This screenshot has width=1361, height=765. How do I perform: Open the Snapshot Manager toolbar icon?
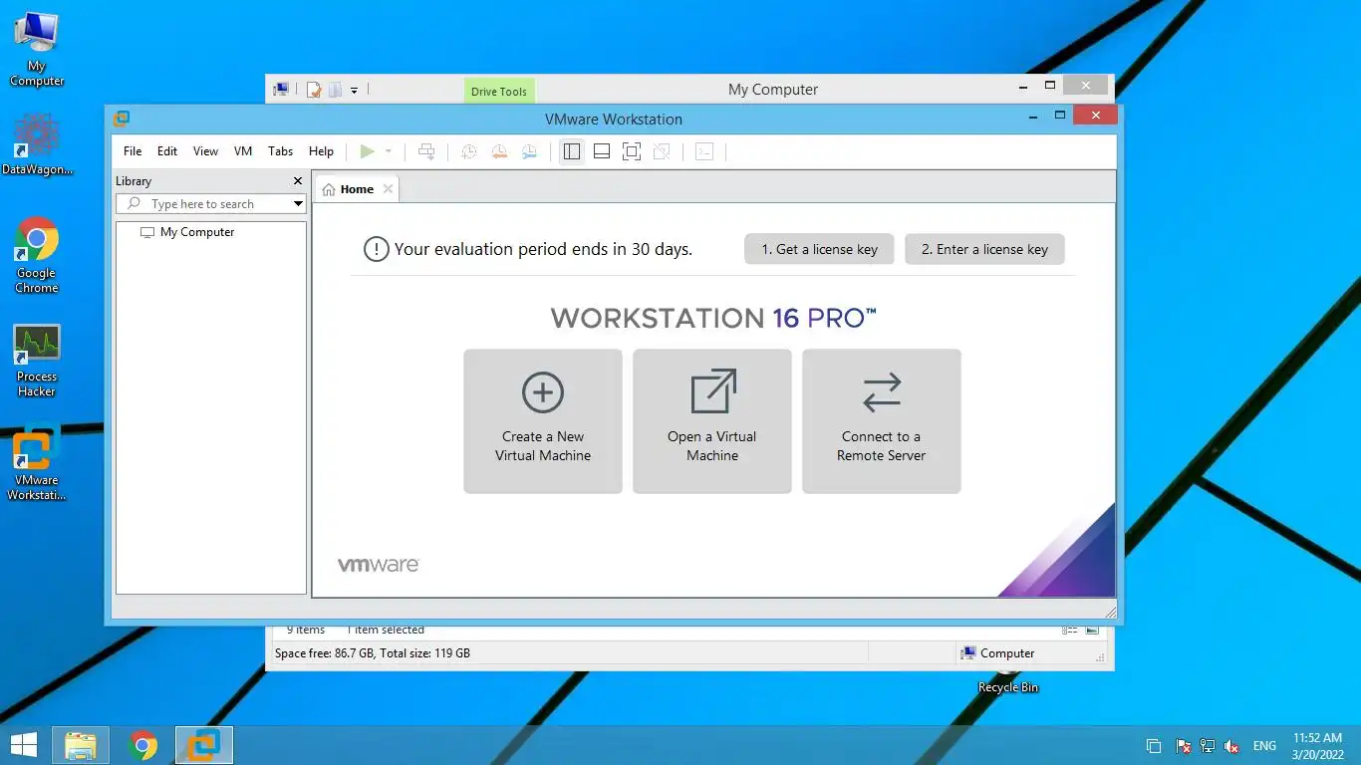[x=529, y=151]
